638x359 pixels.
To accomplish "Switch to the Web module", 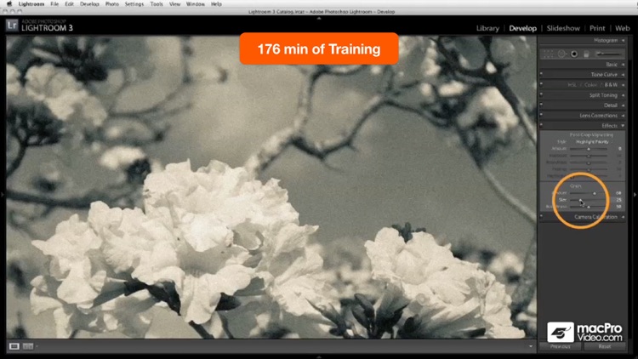I will (622, 28).
